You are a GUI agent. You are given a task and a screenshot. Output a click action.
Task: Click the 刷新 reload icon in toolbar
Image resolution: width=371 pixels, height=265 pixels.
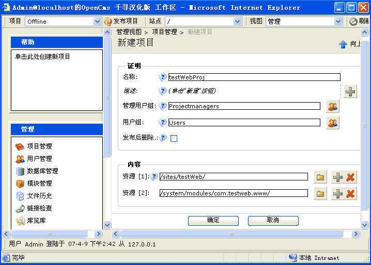point(353,22)
